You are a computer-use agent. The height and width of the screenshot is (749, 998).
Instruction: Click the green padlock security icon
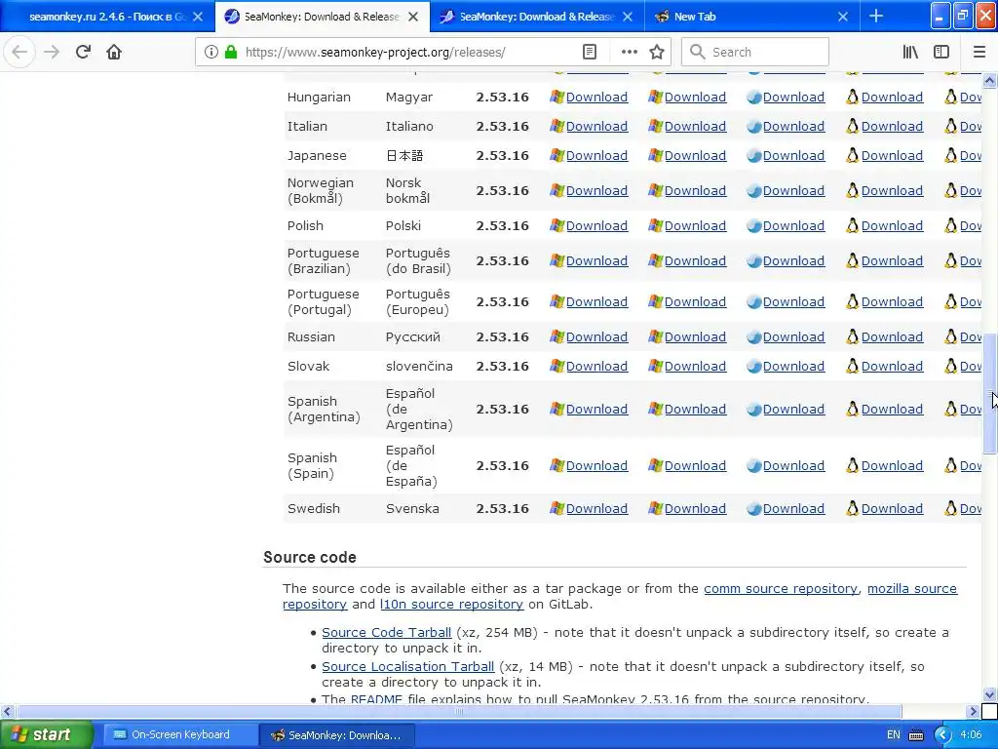point(231,53)
